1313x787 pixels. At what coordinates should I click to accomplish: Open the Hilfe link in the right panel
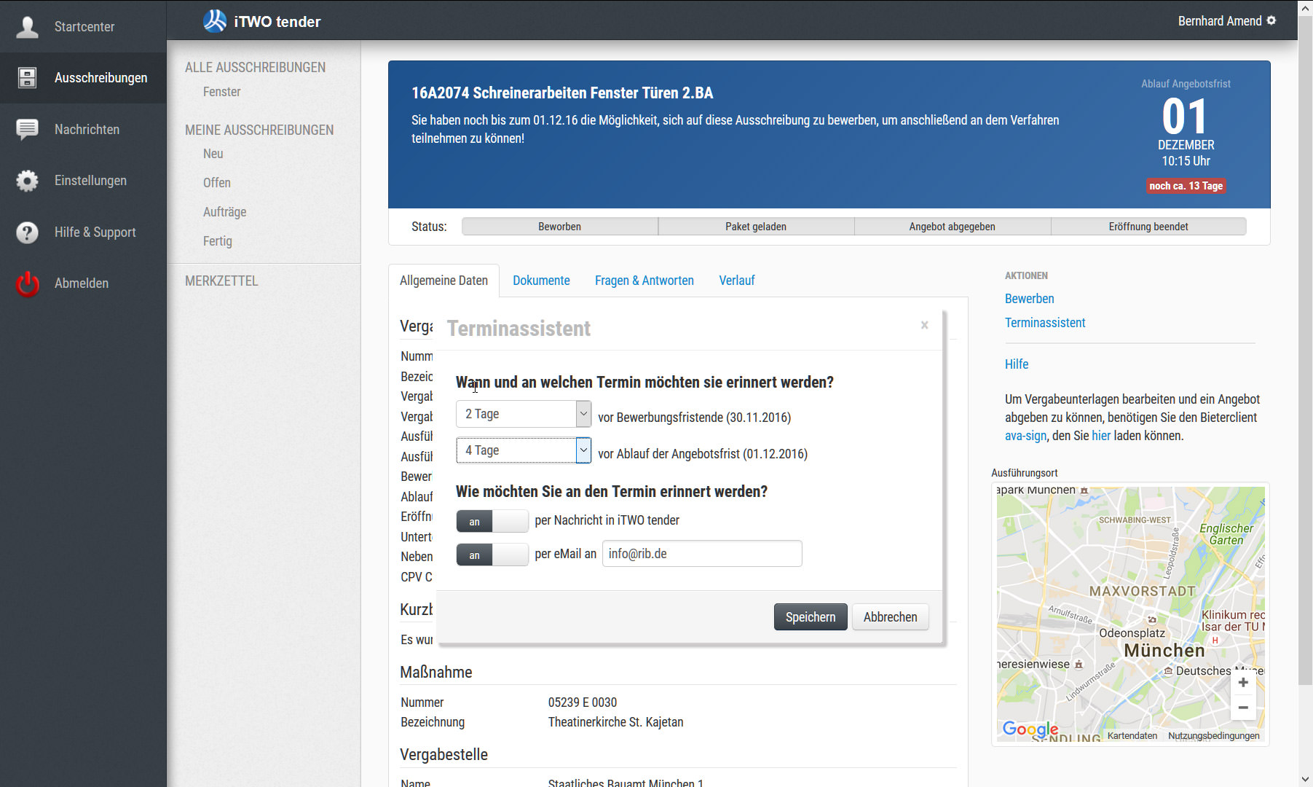click(x=1017, y=364)
